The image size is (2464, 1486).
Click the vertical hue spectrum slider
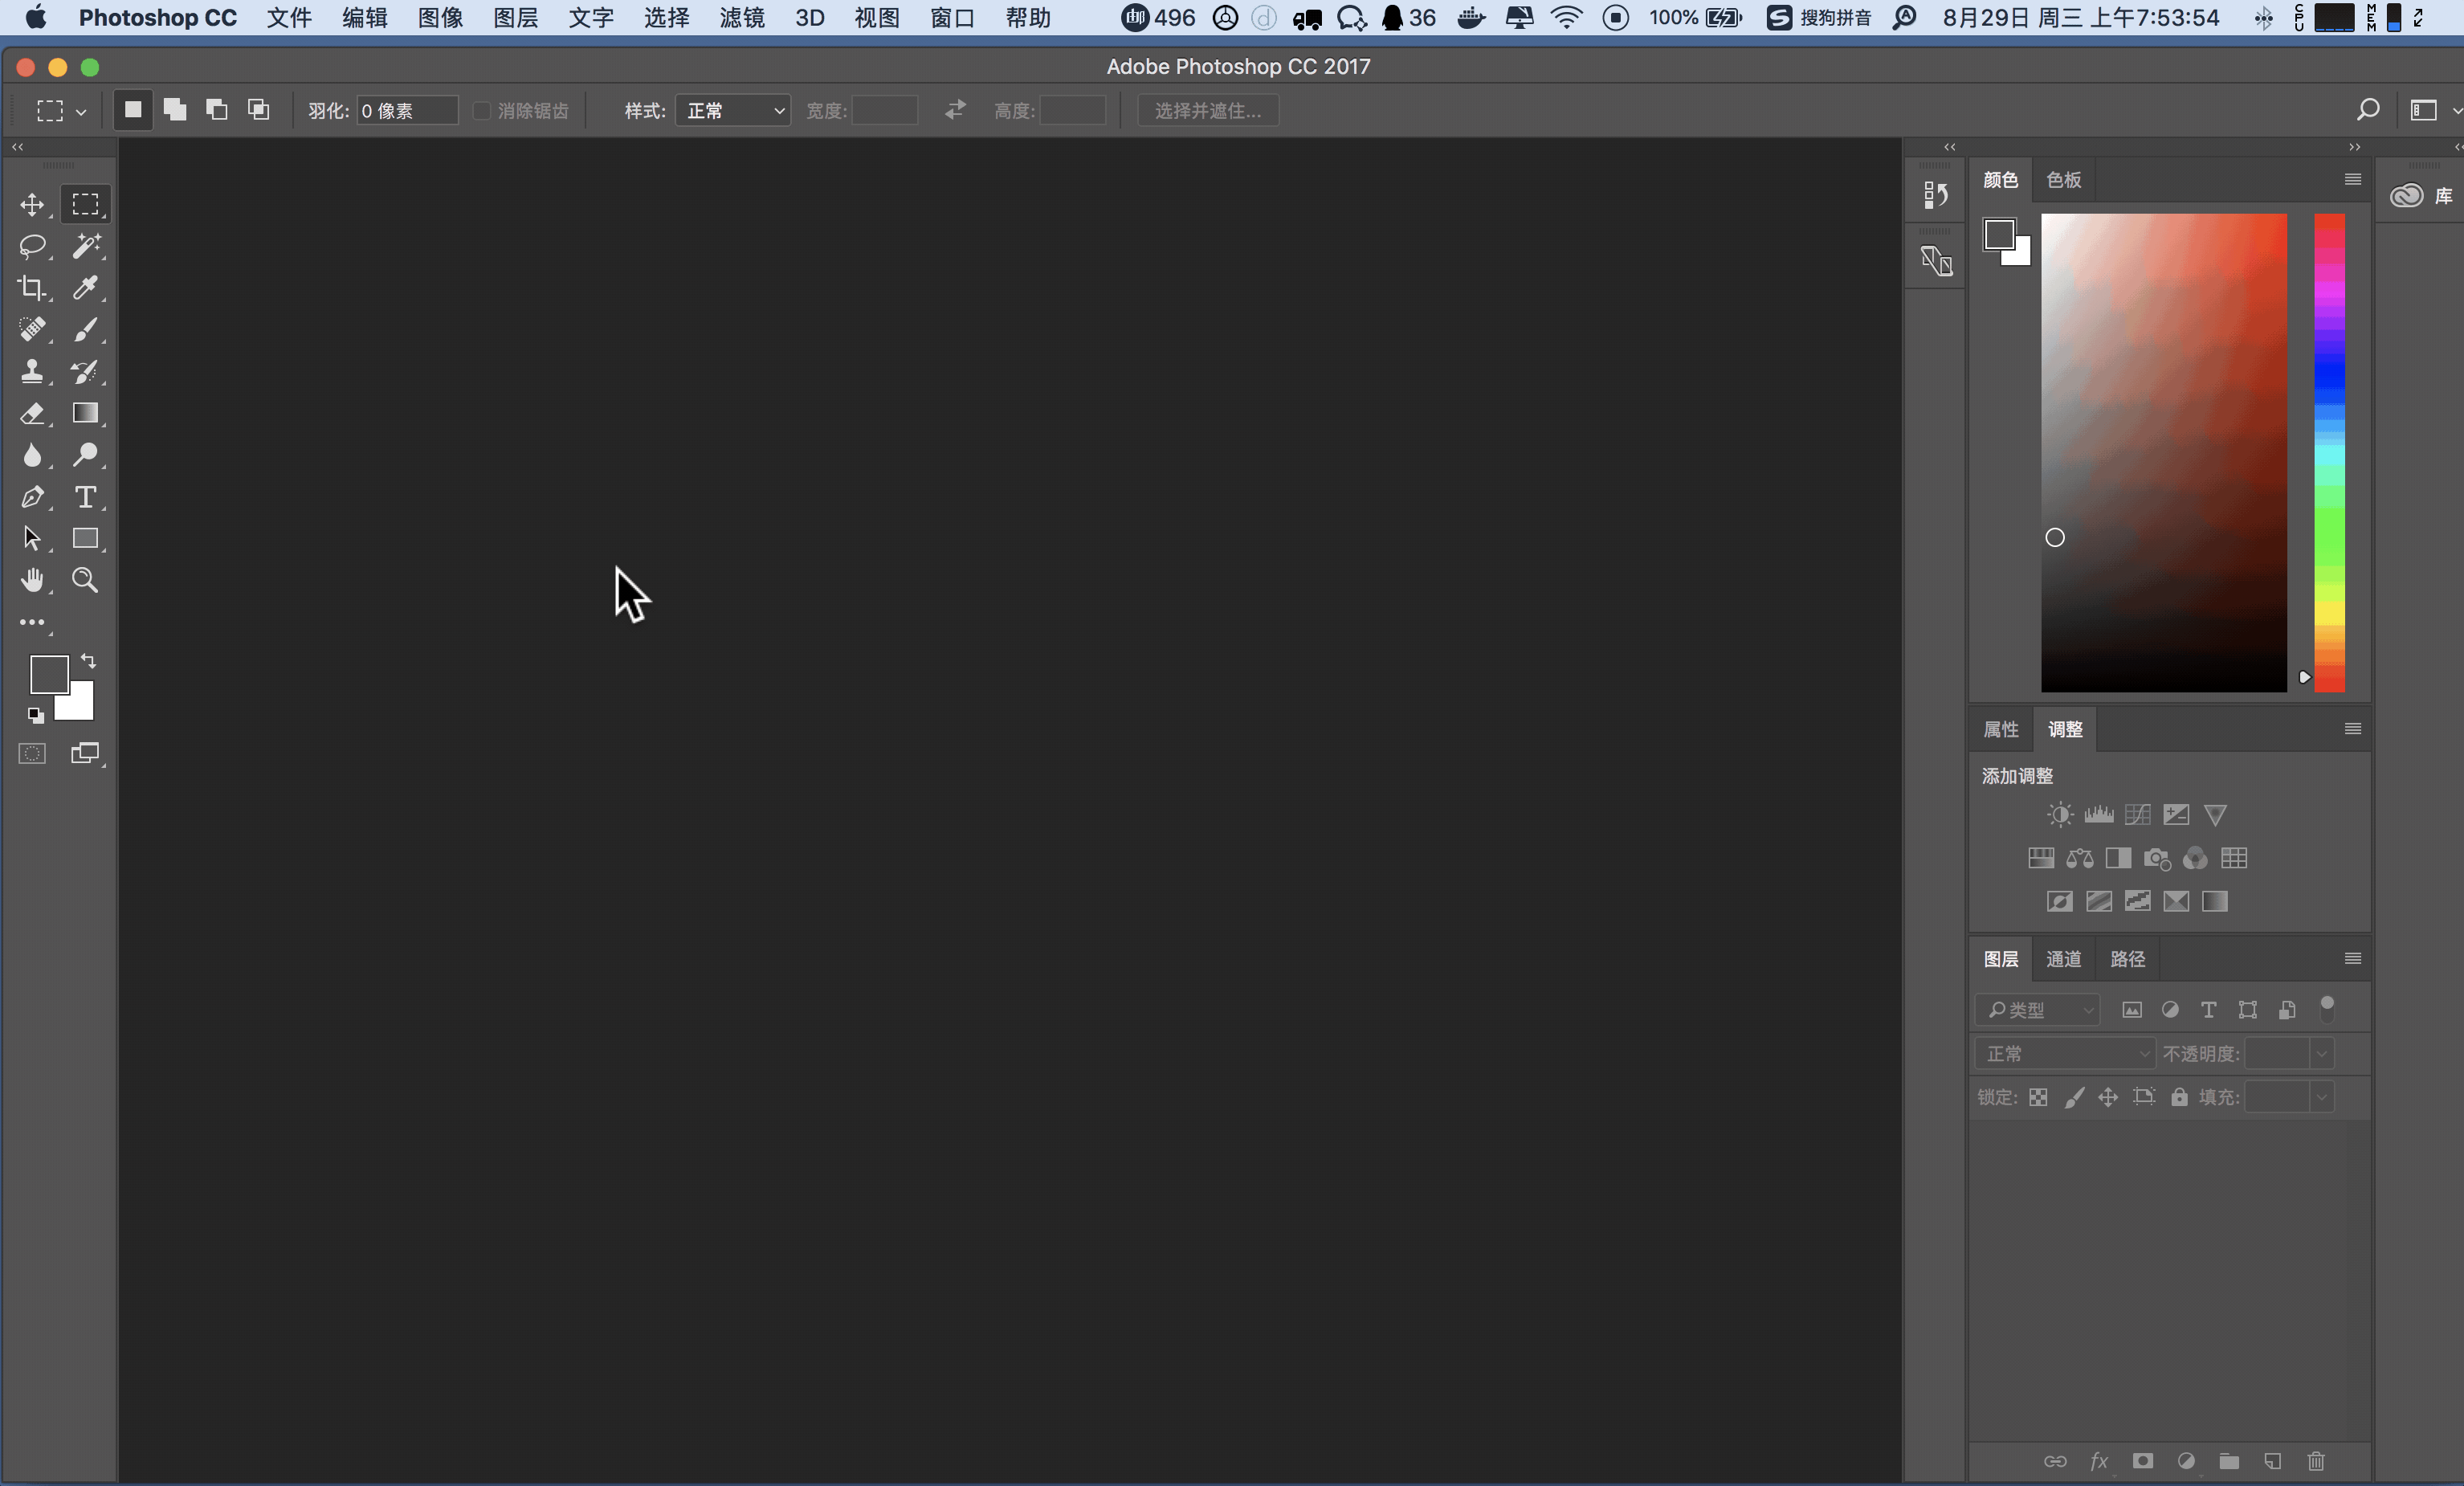tap(2329, 450)
